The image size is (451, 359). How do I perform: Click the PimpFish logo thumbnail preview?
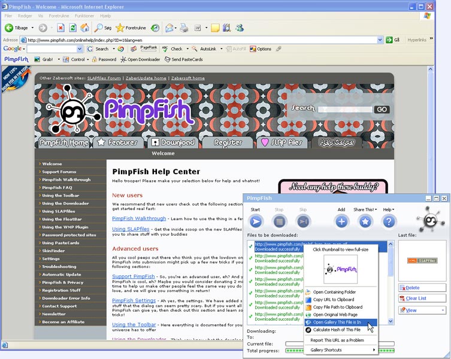[341, 269]
